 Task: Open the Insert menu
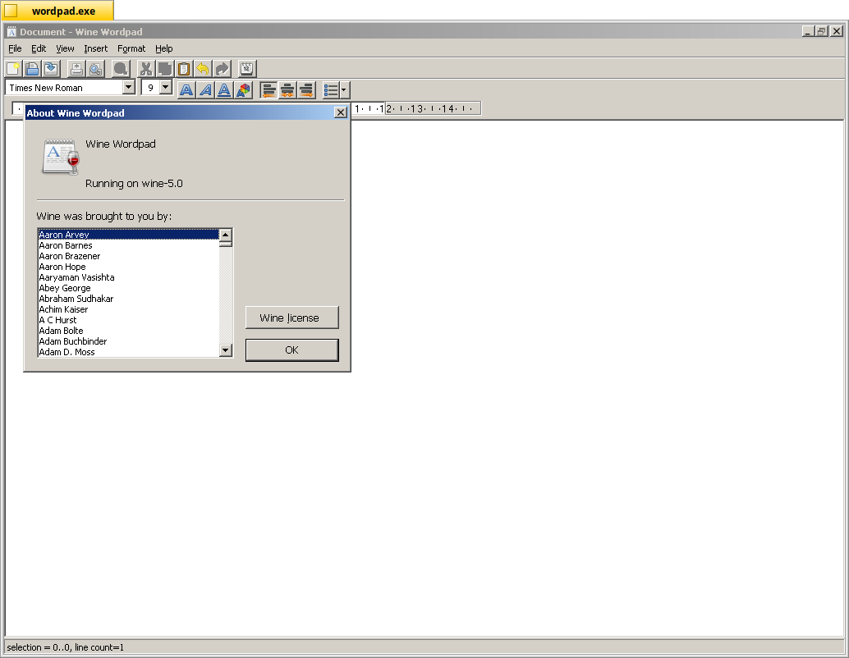tap(96, 48)
